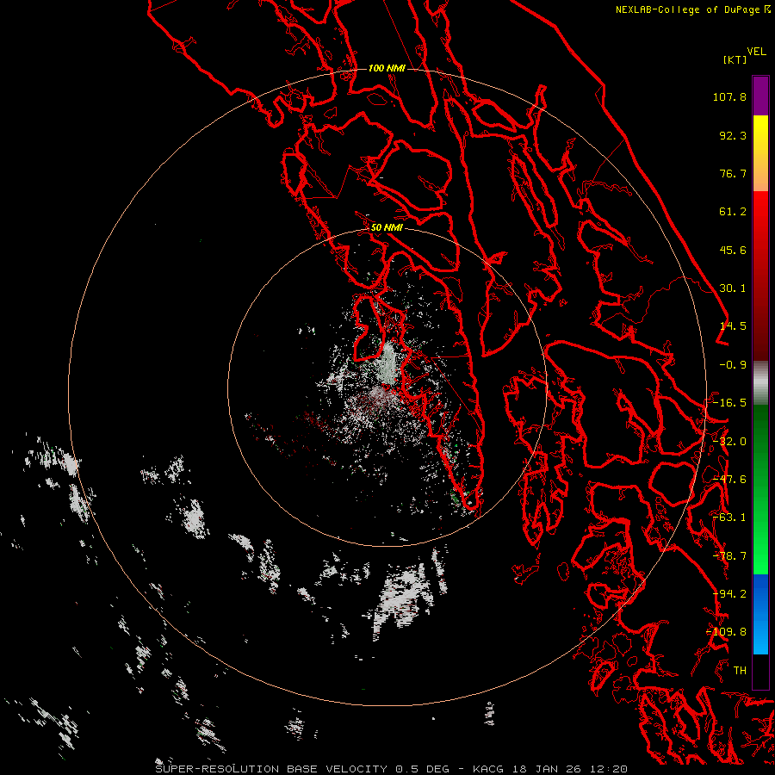Select the 107.8 velocity scale value

coord(729,96)
